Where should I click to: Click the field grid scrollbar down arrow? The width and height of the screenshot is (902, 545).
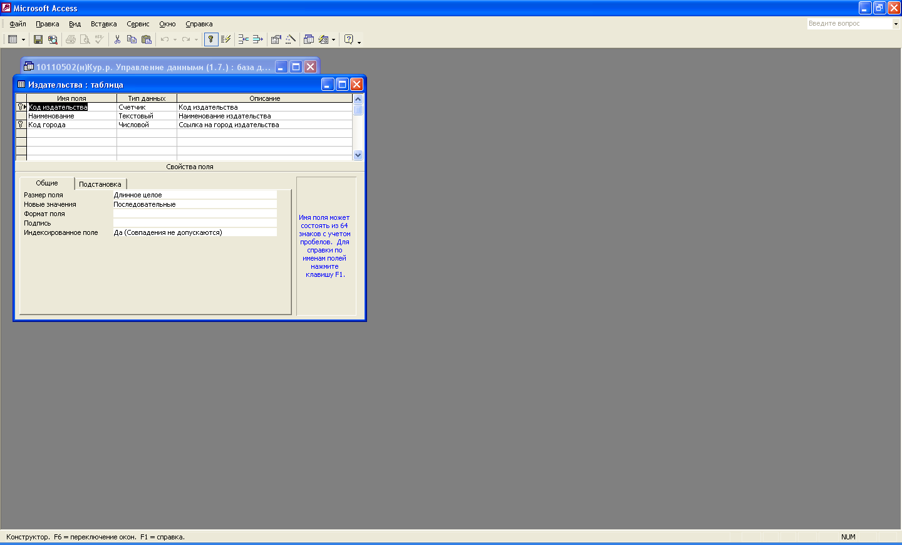(x=358, y=155)
